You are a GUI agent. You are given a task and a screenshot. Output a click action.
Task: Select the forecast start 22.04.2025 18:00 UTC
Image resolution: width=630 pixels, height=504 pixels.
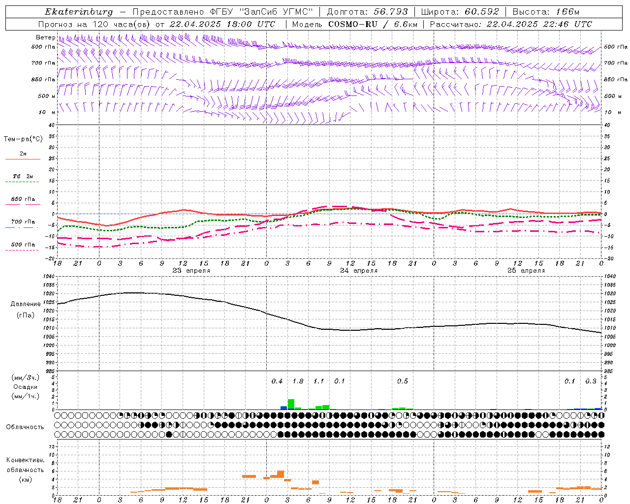[x=222, y=24]
